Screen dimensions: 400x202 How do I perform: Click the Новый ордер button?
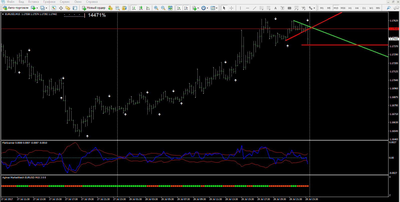94,8
